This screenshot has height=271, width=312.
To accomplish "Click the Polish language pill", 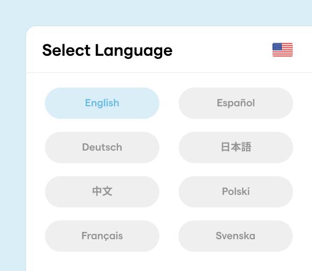I will click(236, 192).
